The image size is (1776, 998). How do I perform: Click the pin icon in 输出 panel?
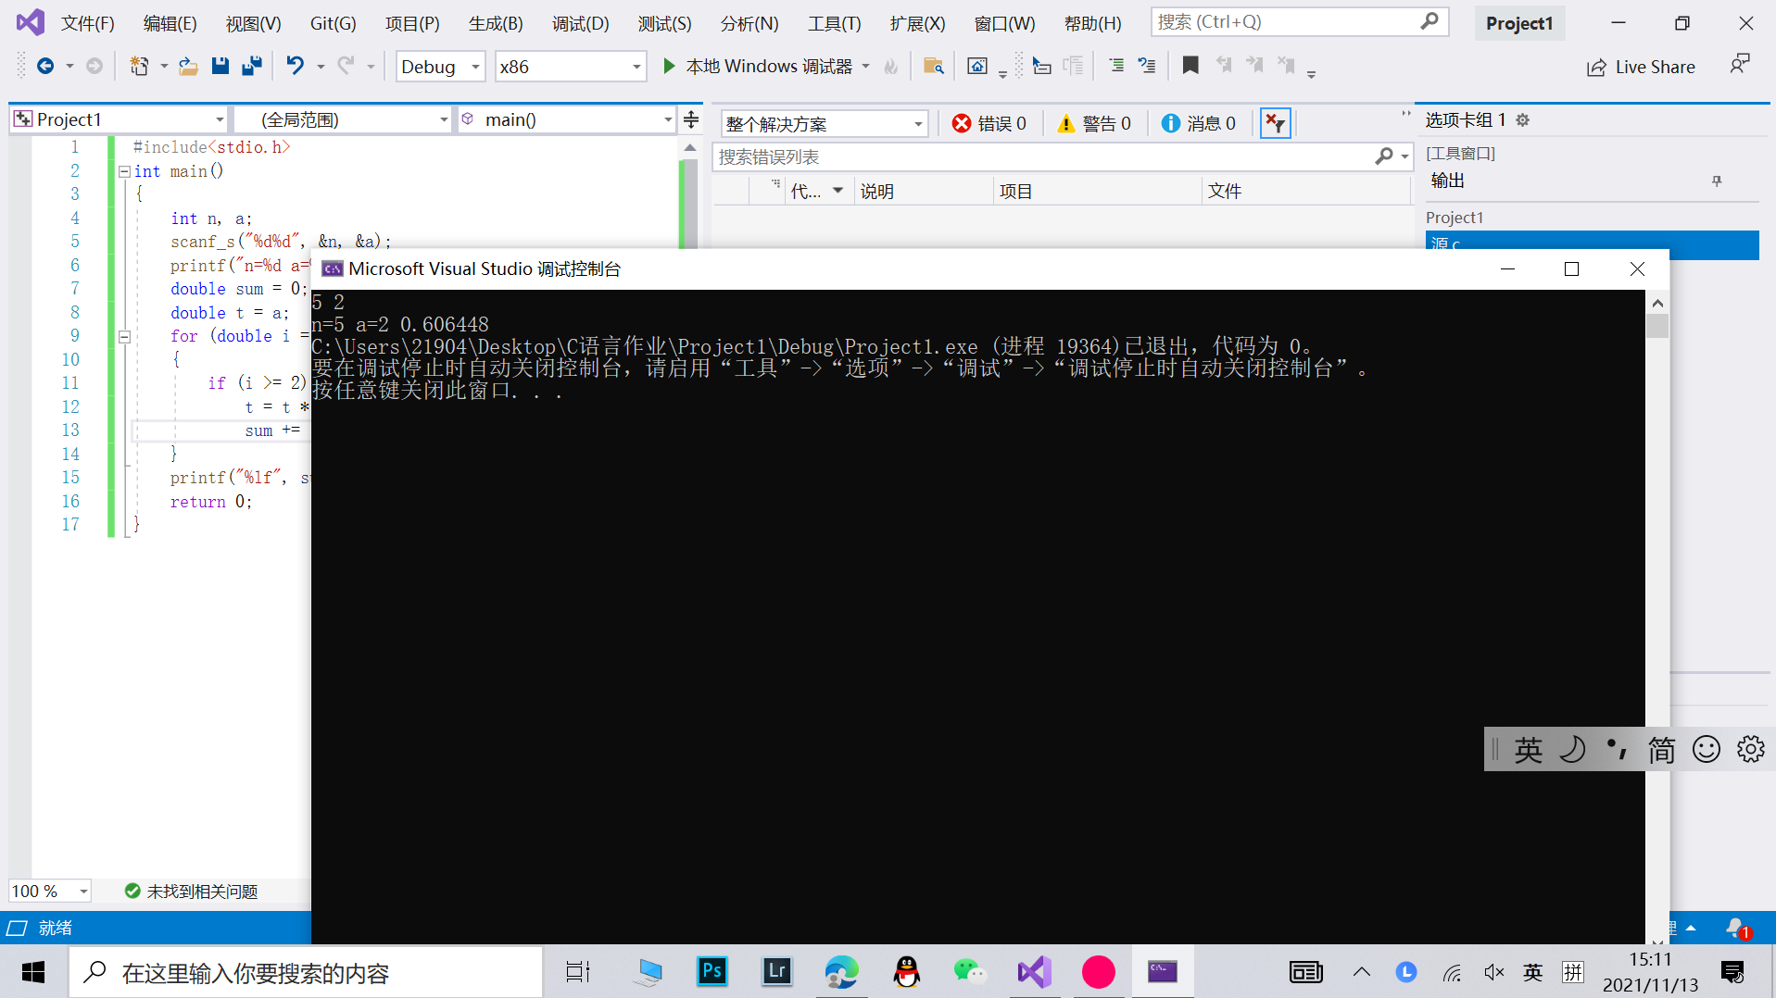(x=1717, y=181)
